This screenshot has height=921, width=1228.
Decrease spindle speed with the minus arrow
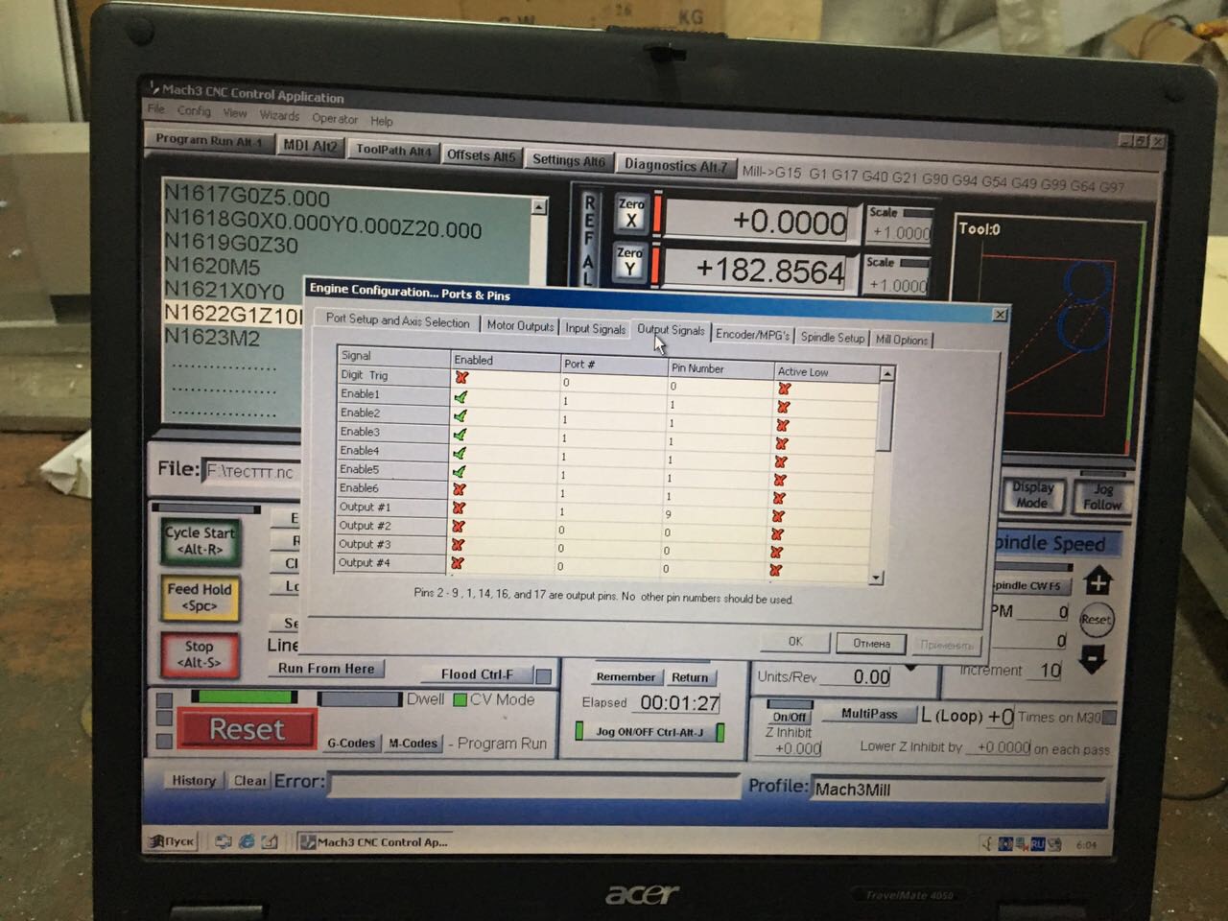1094,659
